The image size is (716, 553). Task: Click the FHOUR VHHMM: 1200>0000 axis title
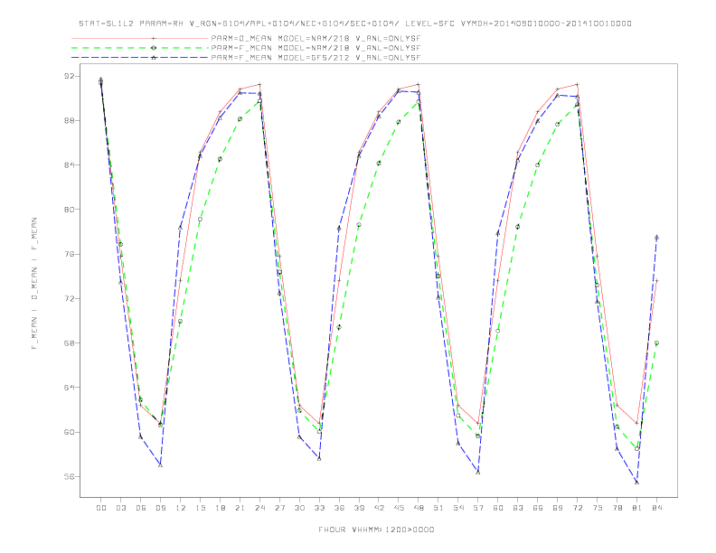pos(376,530)
